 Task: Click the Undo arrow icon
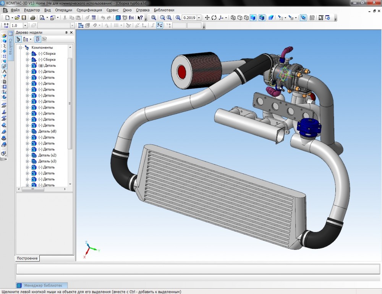coord(103,18)
